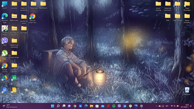Open Settings gear from taskbar
Image resolution: width=194 pixels, height=109 pixels.
pyautogui.click(x=141, y=106)
